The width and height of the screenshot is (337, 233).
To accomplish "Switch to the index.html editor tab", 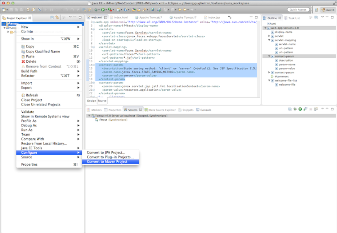I will (x=120, y=17).
